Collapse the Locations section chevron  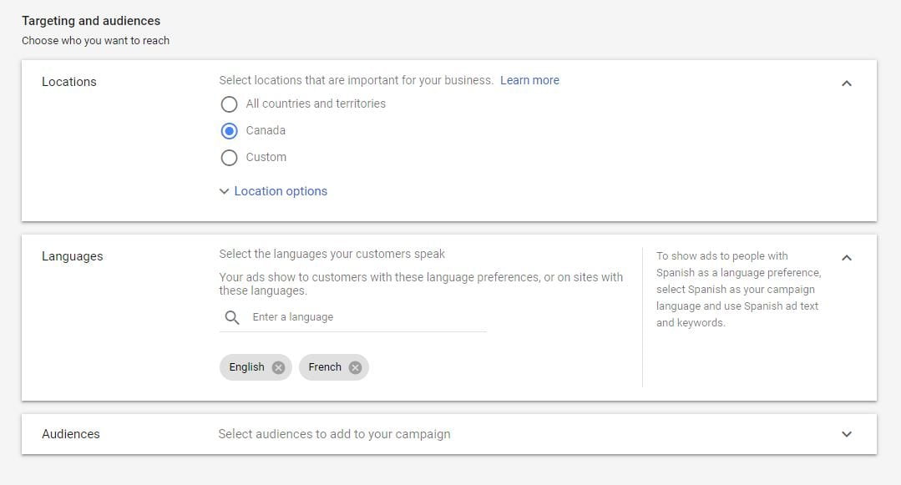coord(847,83)
